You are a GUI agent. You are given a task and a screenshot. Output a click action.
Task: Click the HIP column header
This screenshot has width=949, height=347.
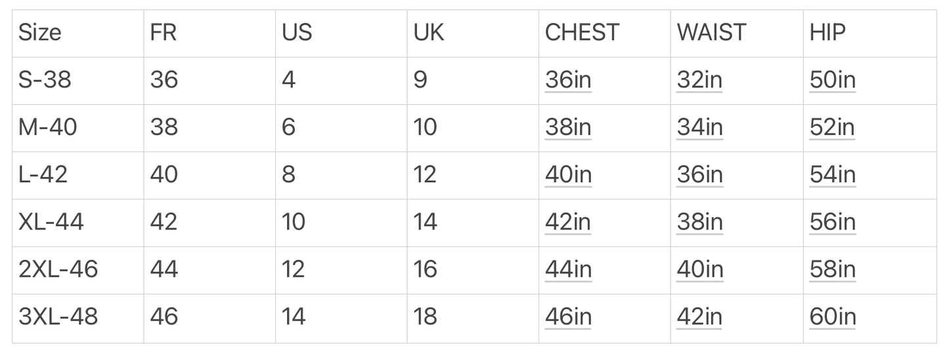pos(828,33)
